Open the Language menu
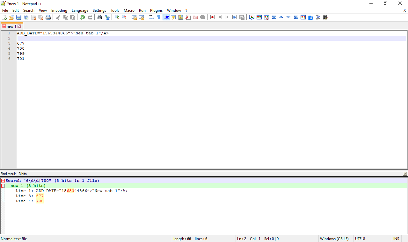 80,11
